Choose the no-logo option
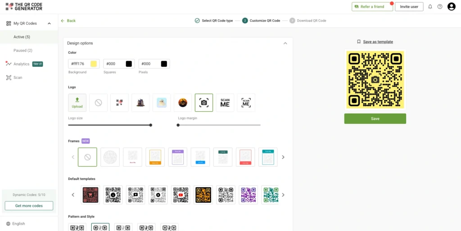This screenshot has height=231, width=461. click(x=98, y=102)
